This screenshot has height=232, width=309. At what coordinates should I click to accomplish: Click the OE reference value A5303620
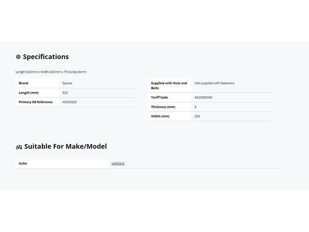69,102
